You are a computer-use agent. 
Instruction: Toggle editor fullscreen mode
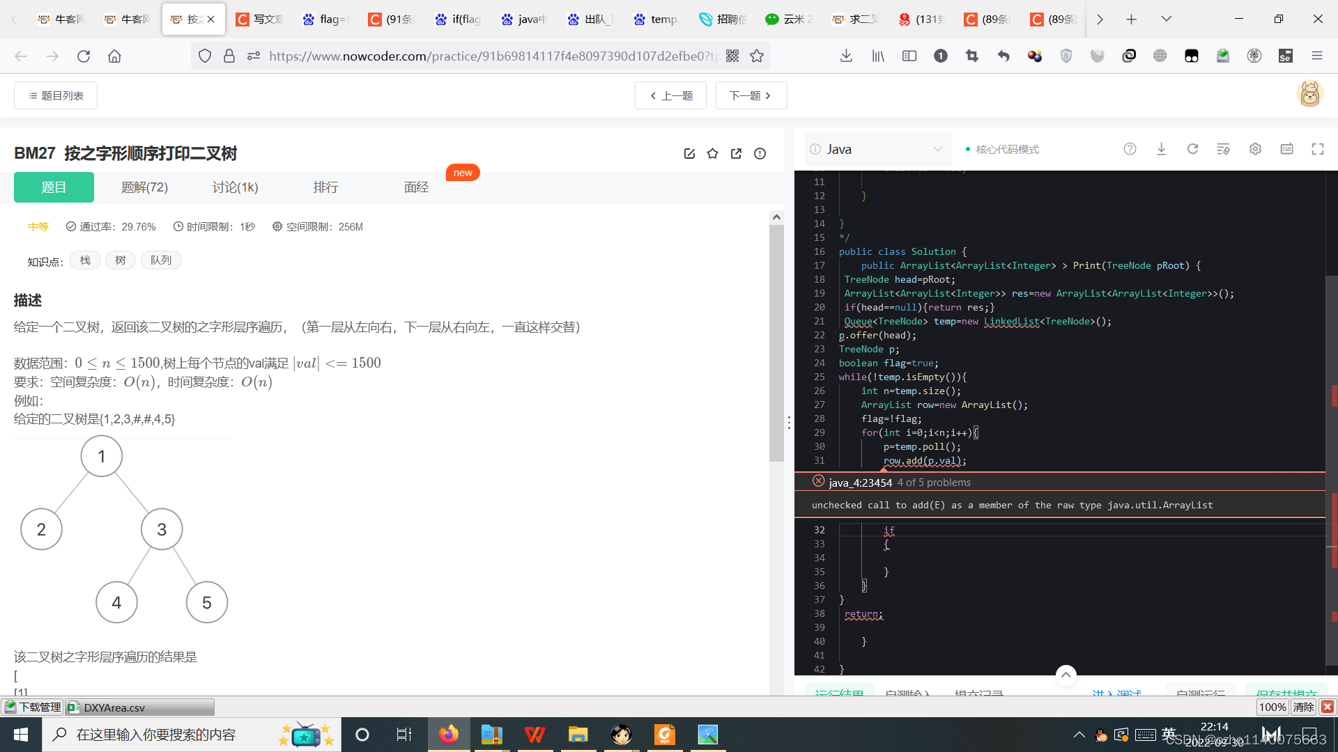point(1318,149)
